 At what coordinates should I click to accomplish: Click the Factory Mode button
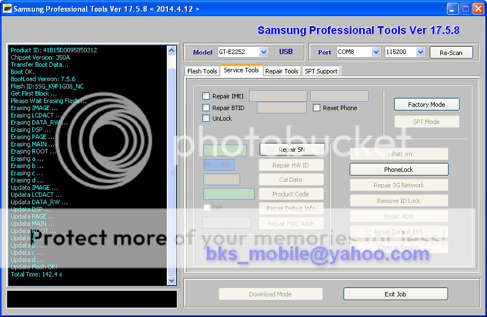[x=427, y=105]
